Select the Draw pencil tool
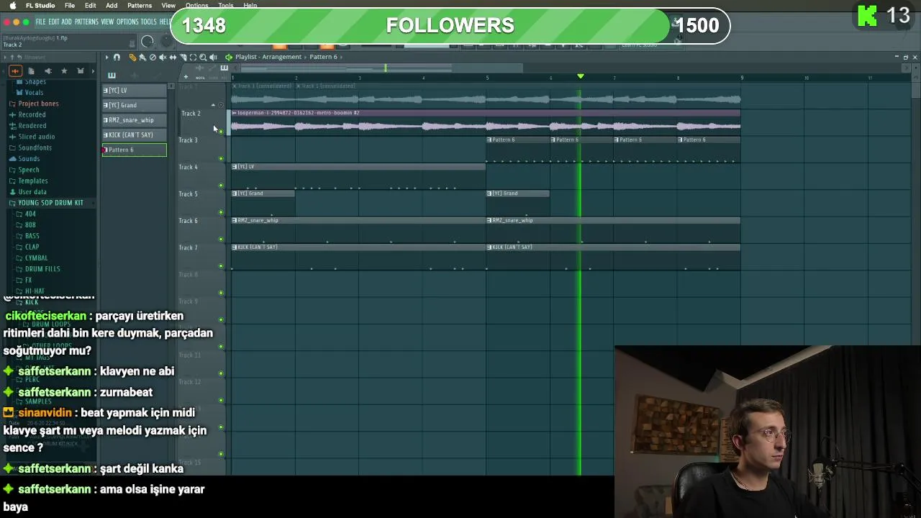921x518 pixels. 132,57
